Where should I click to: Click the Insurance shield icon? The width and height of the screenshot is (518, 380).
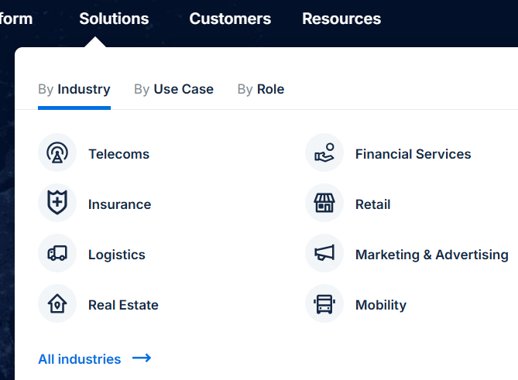coord(57,204)
